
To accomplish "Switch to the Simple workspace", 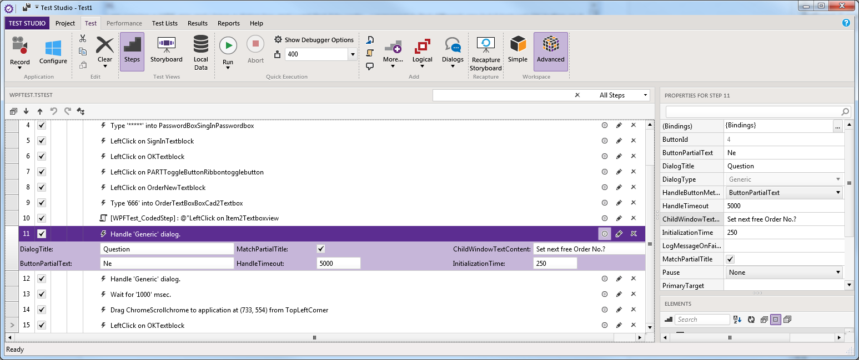I will [518, 45].
